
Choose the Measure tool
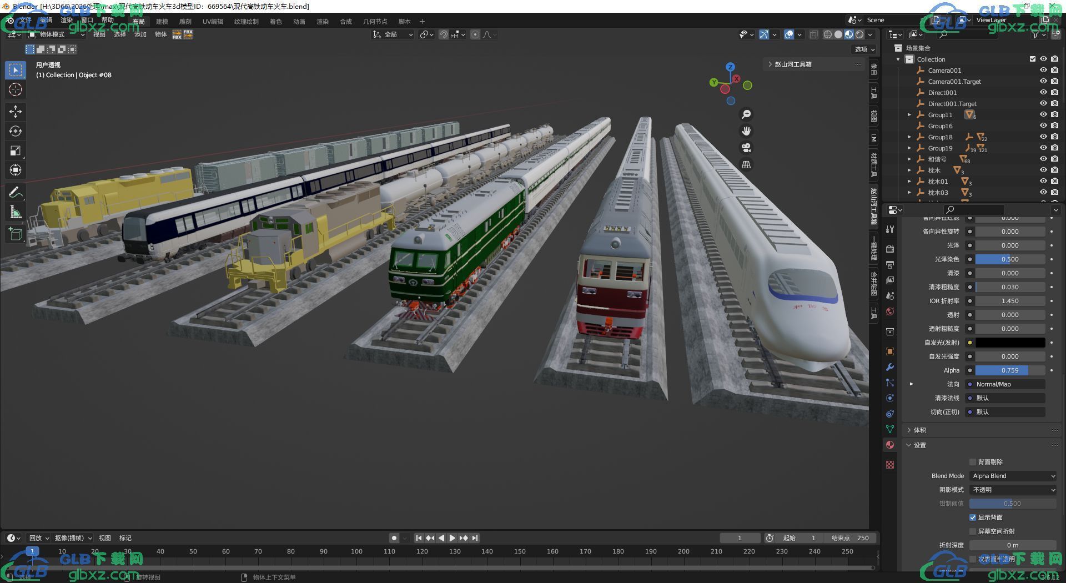pos(16,212)
